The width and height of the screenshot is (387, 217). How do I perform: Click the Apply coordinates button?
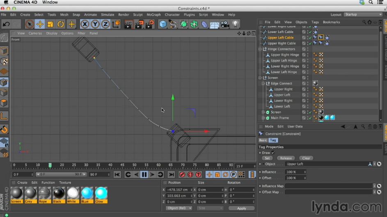coord(242,208)
